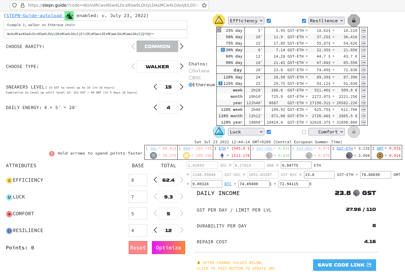Click the yellow warning triangle above the Efficiency table

[x=219, y=21]
